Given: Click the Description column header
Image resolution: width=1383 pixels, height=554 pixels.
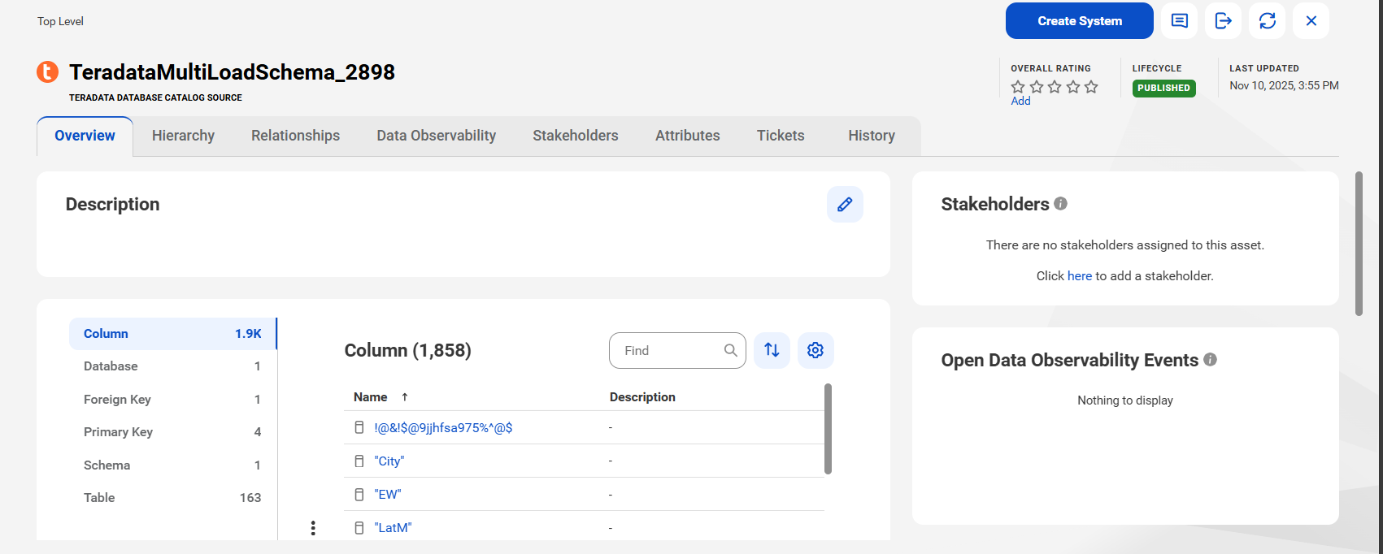Looking at the screenshot, I should (642, 397).
